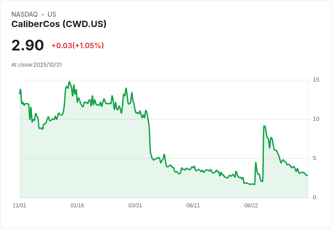332x229 pixels.
Task: Click the NASDAQ exchange label
Action: [x=24, y=14]
